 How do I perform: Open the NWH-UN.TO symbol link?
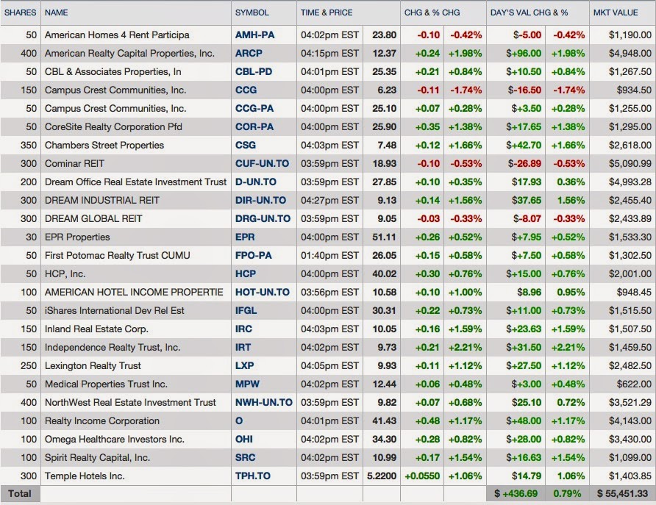(x=264, y=403)
